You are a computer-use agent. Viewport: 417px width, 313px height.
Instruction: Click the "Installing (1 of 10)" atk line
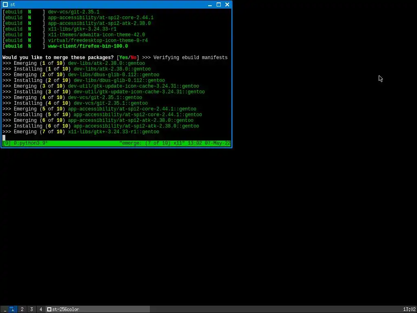(x=77, y=69)
